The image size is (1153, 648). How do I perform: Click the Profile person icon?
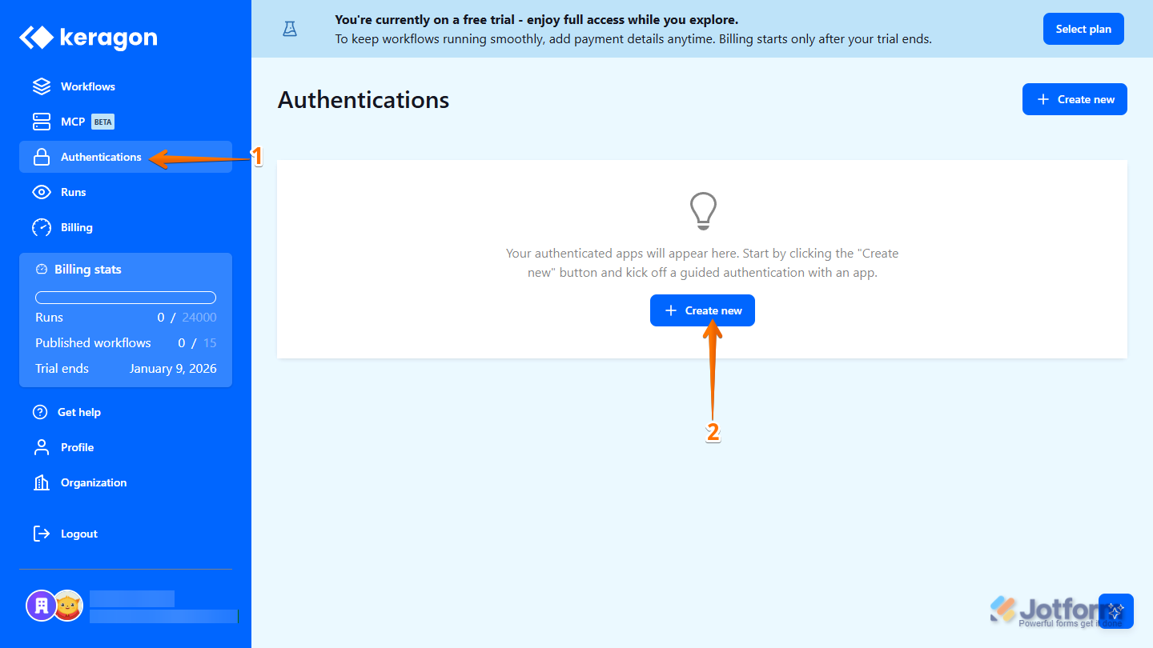(x=41, y=447)
